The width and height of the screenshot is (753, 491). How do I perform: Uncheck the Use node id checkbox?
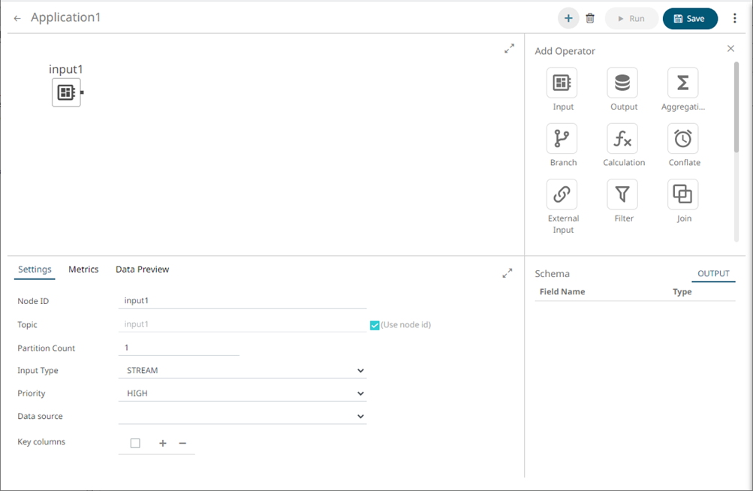pos(375,325)
